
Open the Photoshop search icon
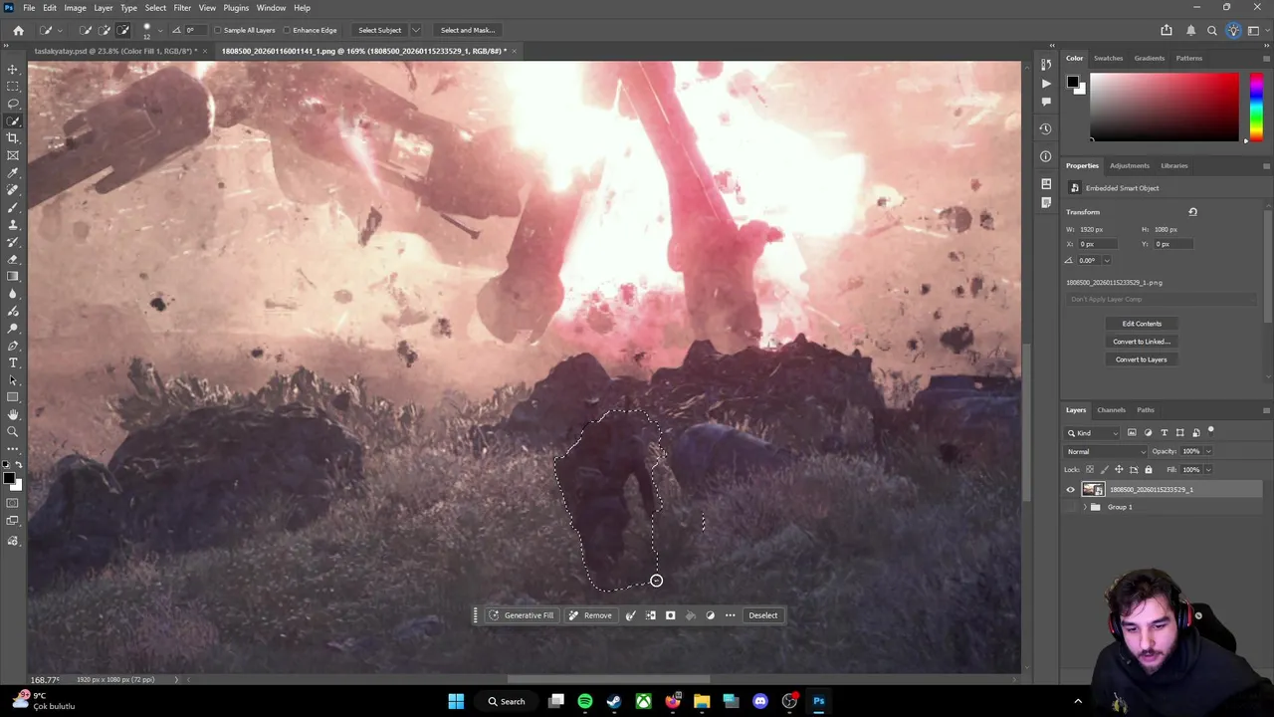pos(1212,30)
